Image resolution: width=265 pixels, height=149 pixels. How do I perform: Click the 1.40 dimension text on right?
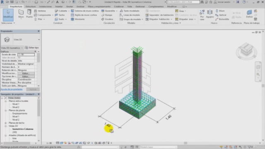pos(169,118)
